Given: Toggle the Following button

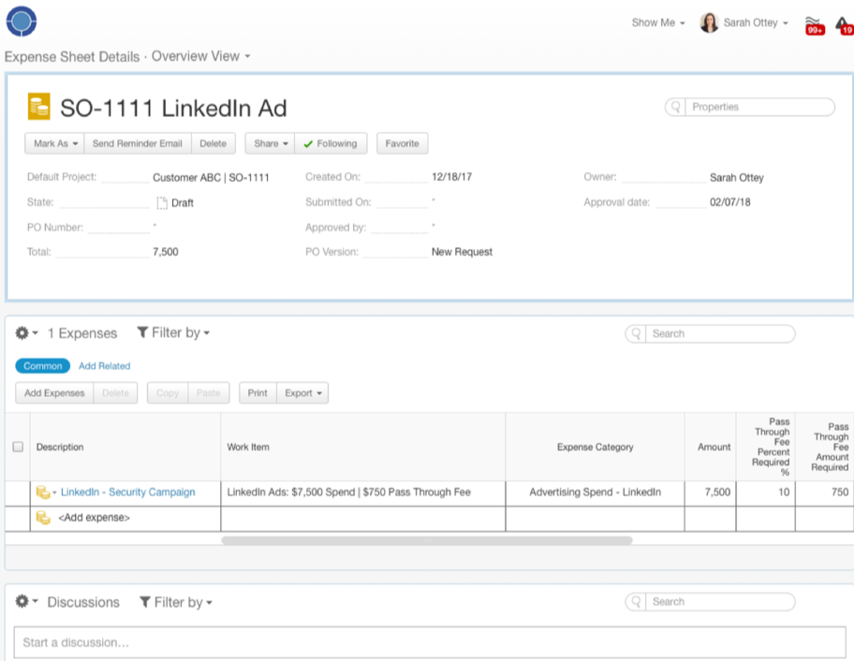Looking at the screenshot, I should click(331, 143).
